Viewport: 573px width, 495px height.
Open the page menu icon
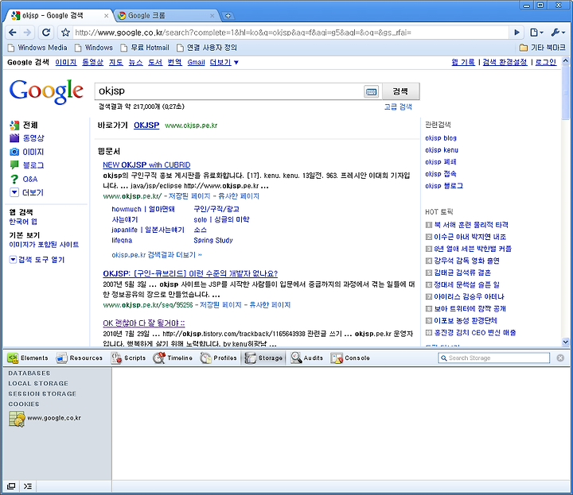[536, 33]
